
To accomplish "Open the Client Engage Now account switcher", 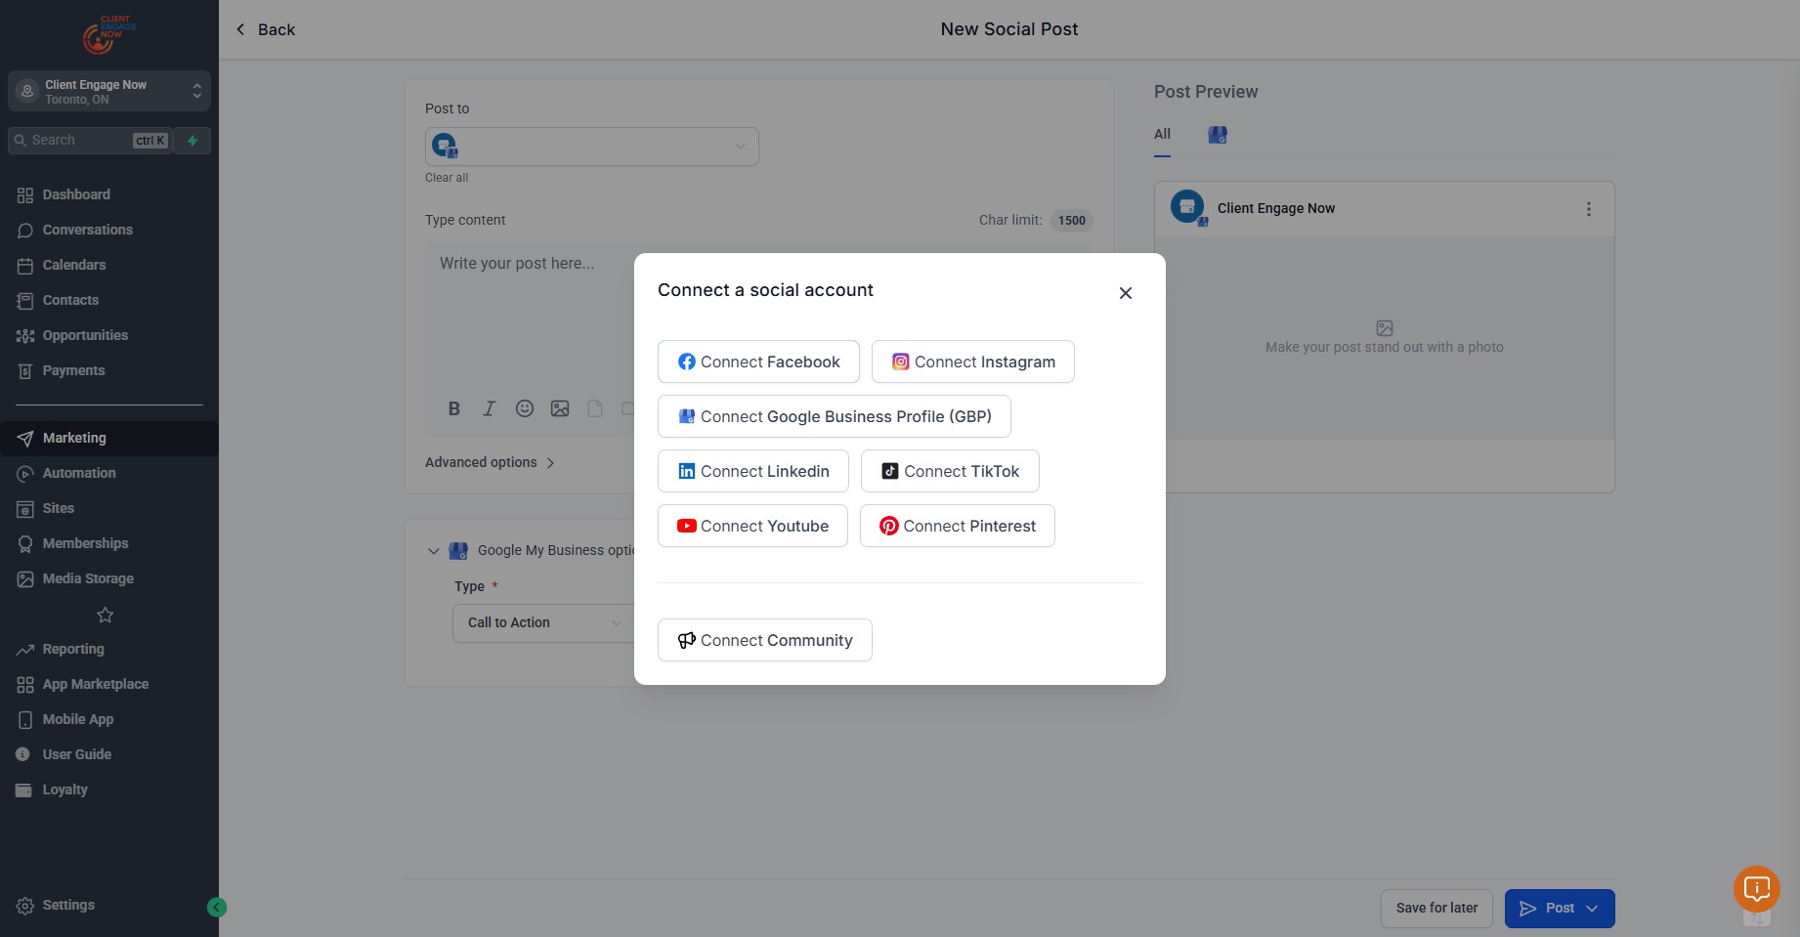I will click(109, 91).
